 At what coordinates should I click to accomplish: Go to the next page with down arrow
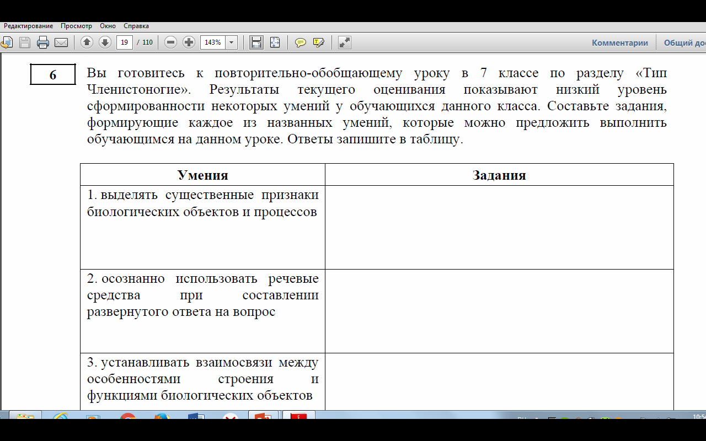coord(105,42)
